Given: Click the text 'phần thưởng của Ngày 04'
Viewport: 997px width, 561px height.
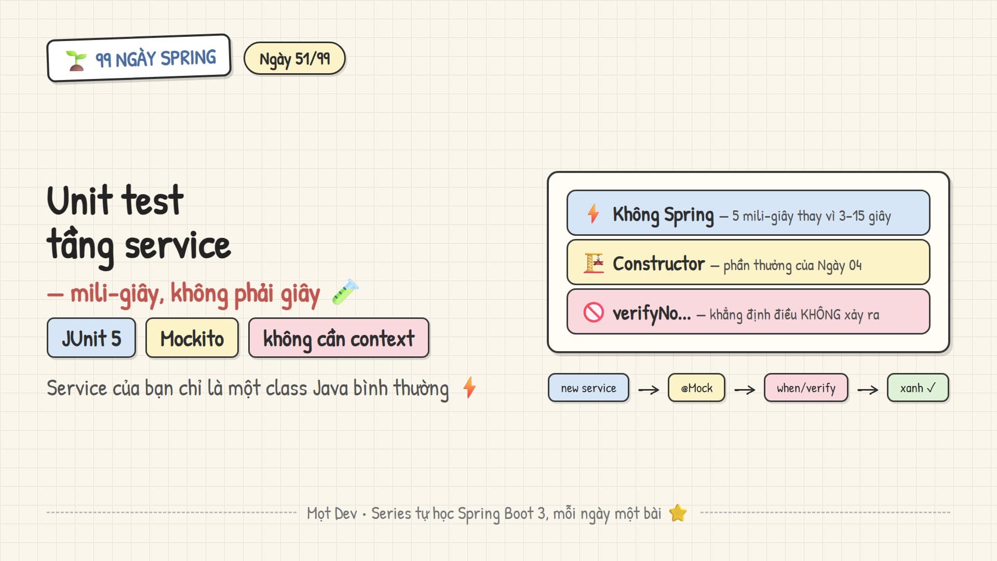Looking at the screenshot, I should [792, 265].
